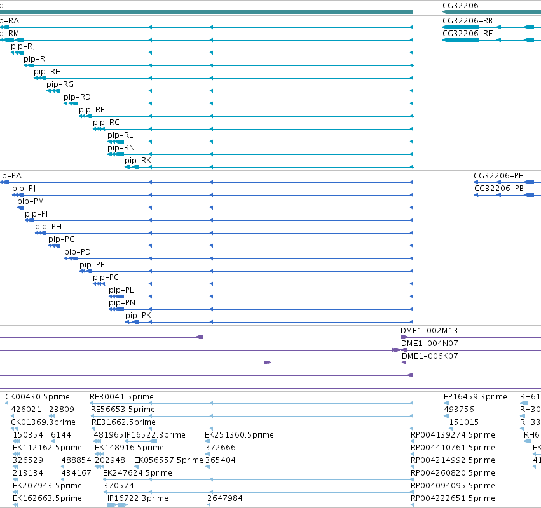Pick the pip-RL transcript label
This screenshot has height=508, width=541.
click(120, 135)
